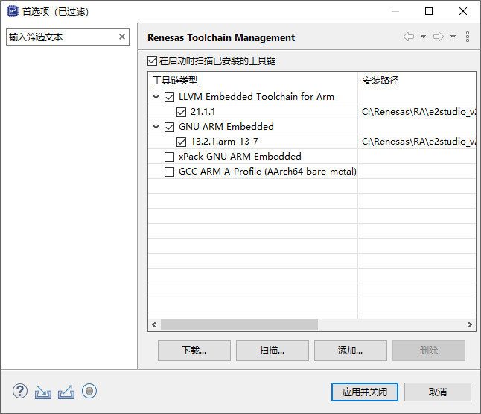The image size is (481, 414).
Task: Collapse the GNU ARM Embedded node
Action: (x=156, y=127)
